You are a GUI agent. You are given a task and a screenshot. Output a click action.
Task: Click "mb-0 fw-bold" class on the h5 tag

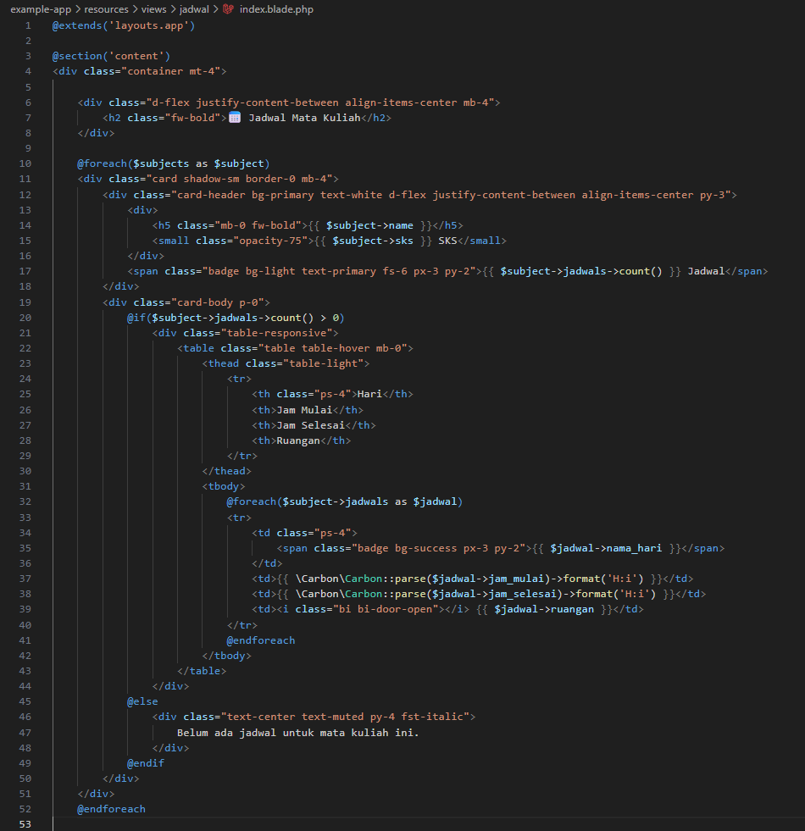click(x=258, y=225)
